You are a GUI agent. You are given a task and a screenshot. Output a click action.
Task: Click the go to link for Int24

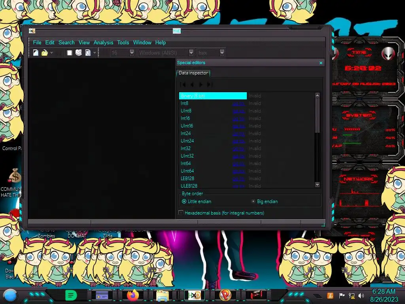click(238, 134)
